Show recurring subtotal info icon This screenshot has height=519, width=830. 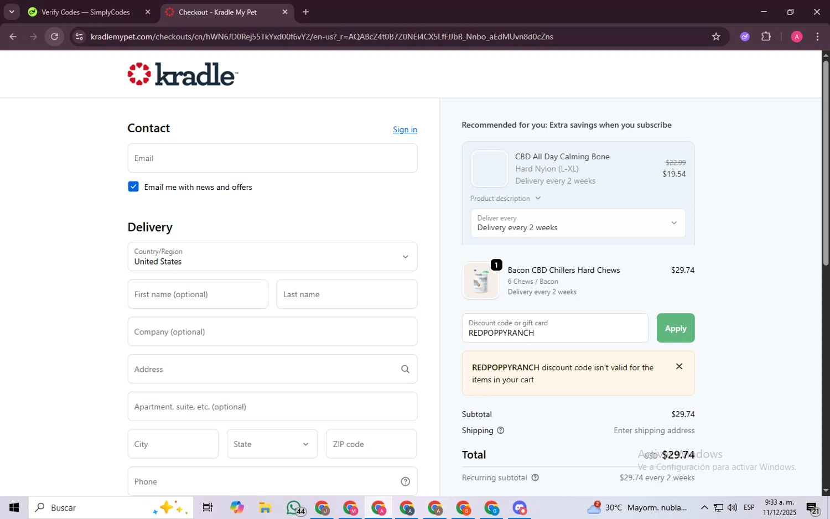coord(535,478)
